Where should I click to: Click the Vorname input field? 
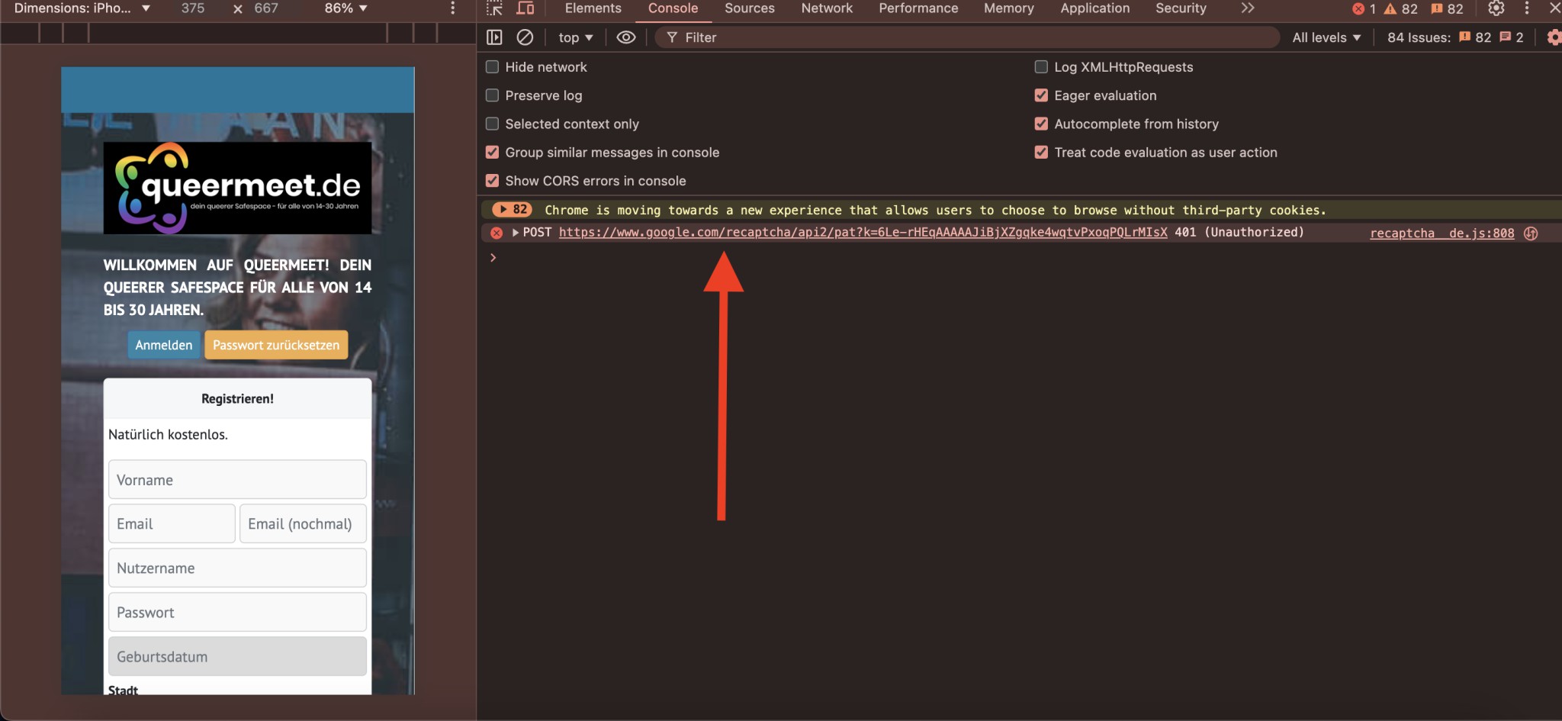[237, 480]
